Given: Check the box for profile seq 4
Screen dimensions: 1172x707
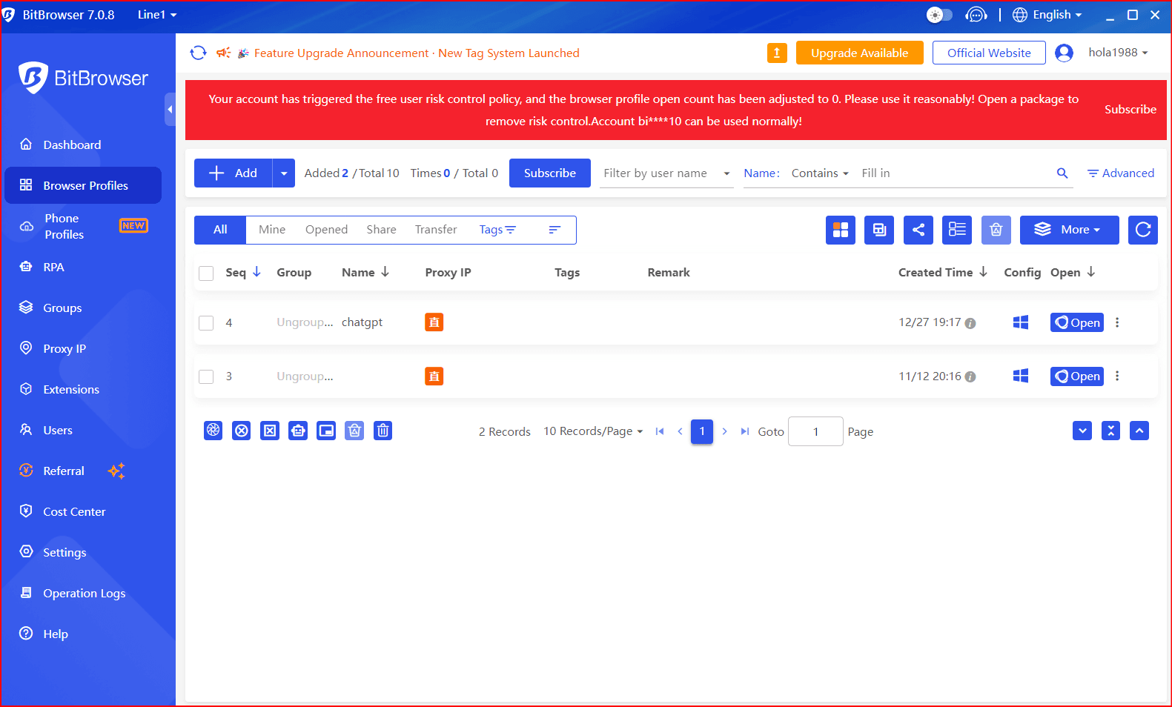Looking at the screenshot, I should click(206, 323).
